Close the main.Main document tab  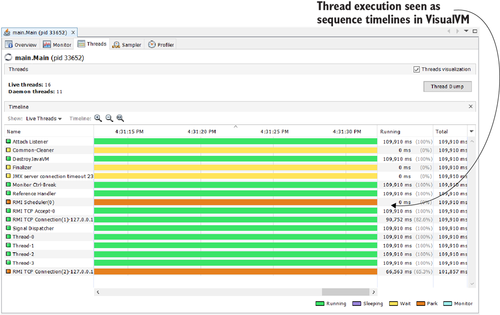click(73, 33)
